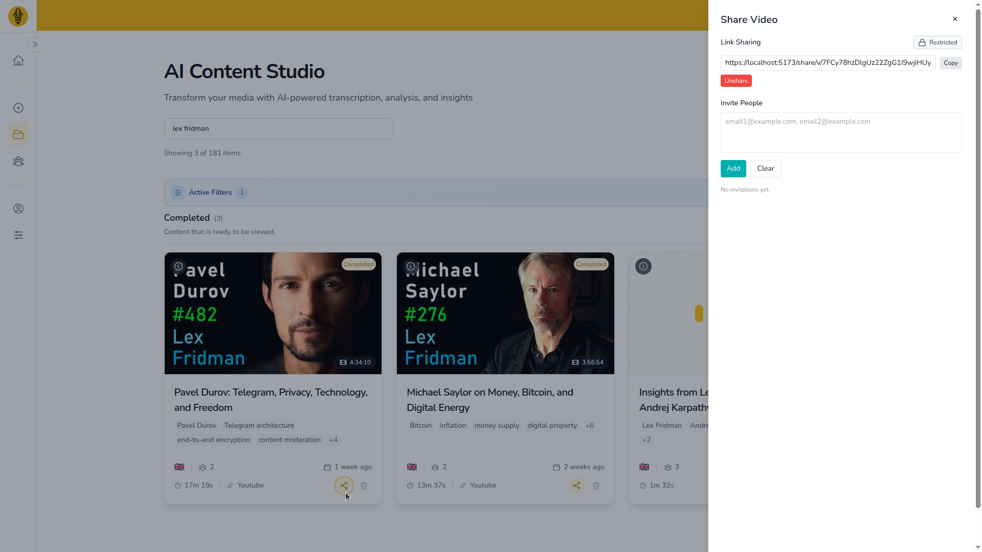Image resolution: width=982 pixels, height=552 pixels.
Task: Close the Share Video panel
Action: [x=954, y=19]
